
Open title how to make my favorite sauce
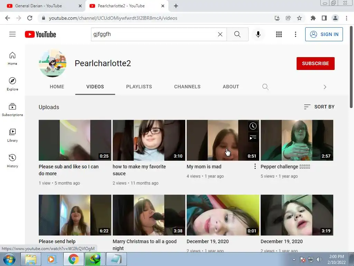coord(139,170)
